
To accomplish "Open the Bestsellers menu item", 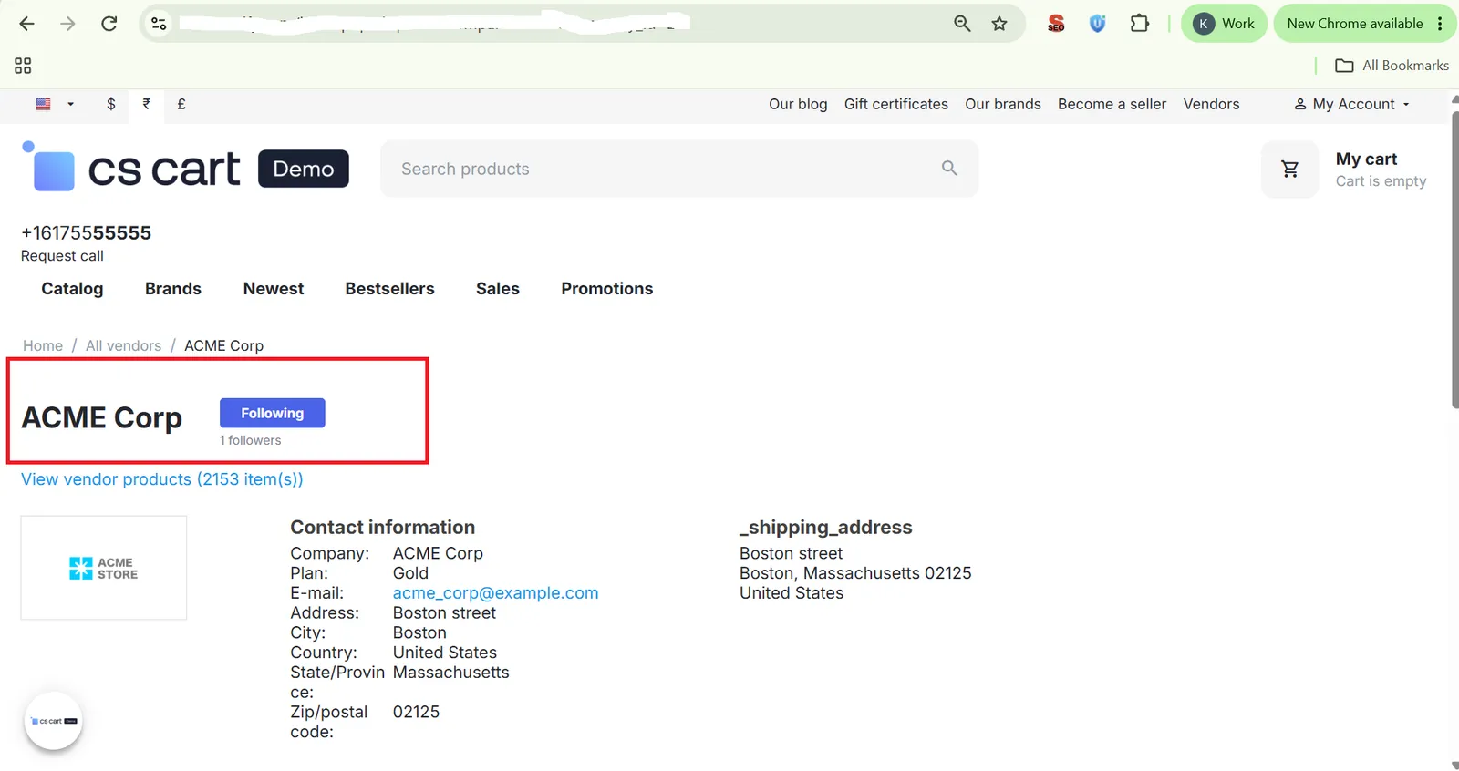I will [389, 289].
